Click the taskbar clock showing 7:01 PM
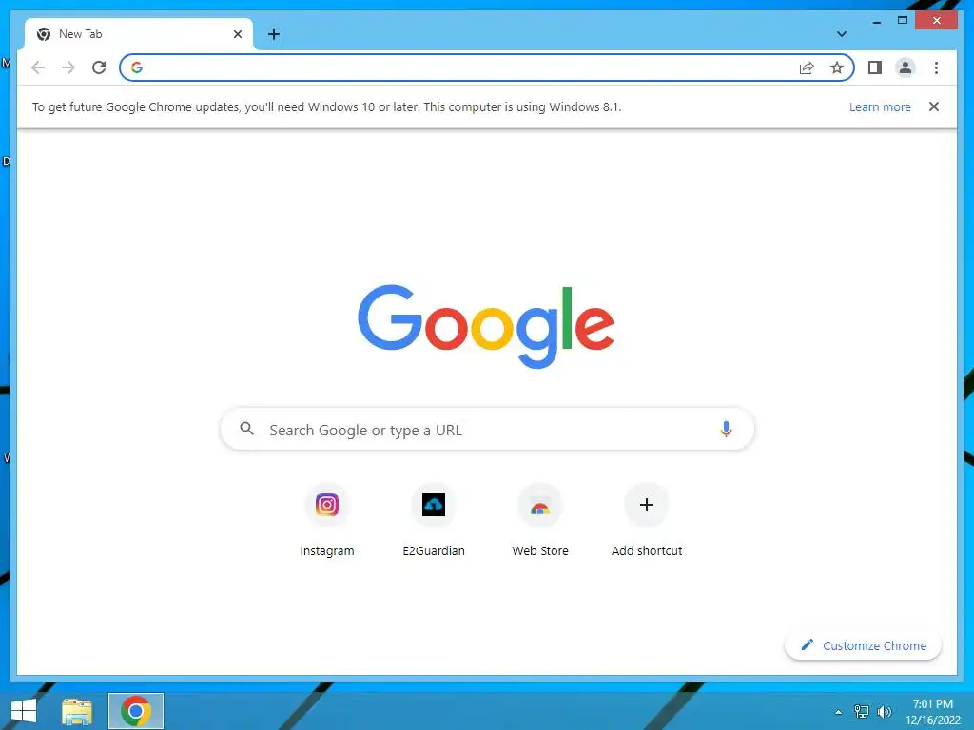The image size is (974, 730). (932, 712)
